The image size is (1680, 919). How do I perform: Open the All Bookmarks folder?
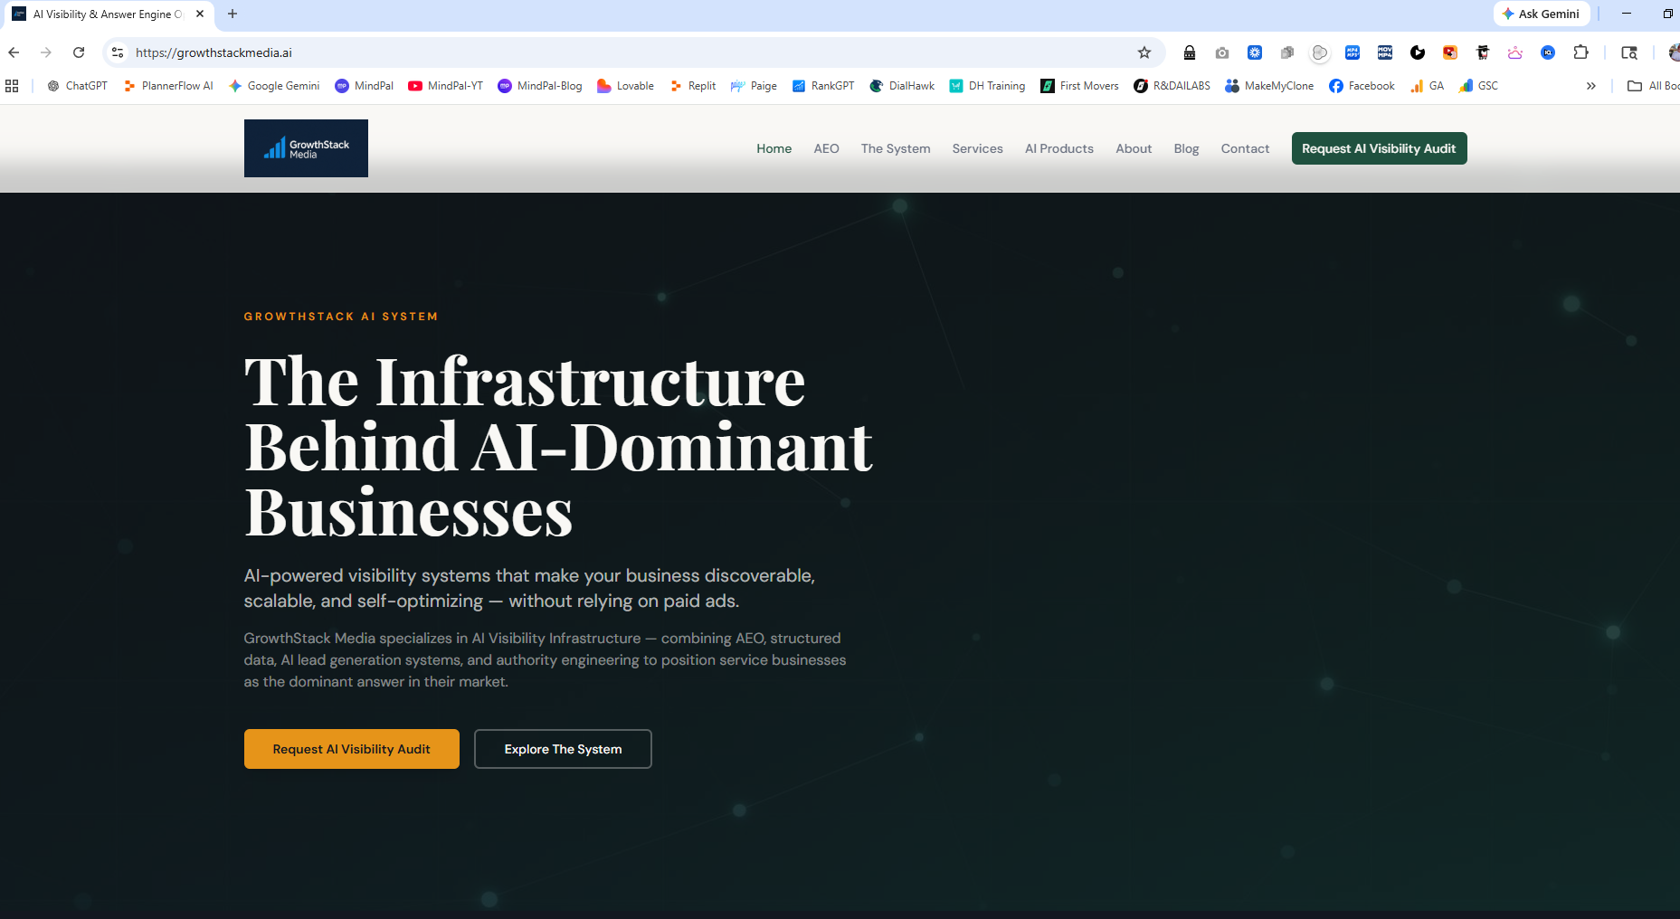tap(1653, 86)
